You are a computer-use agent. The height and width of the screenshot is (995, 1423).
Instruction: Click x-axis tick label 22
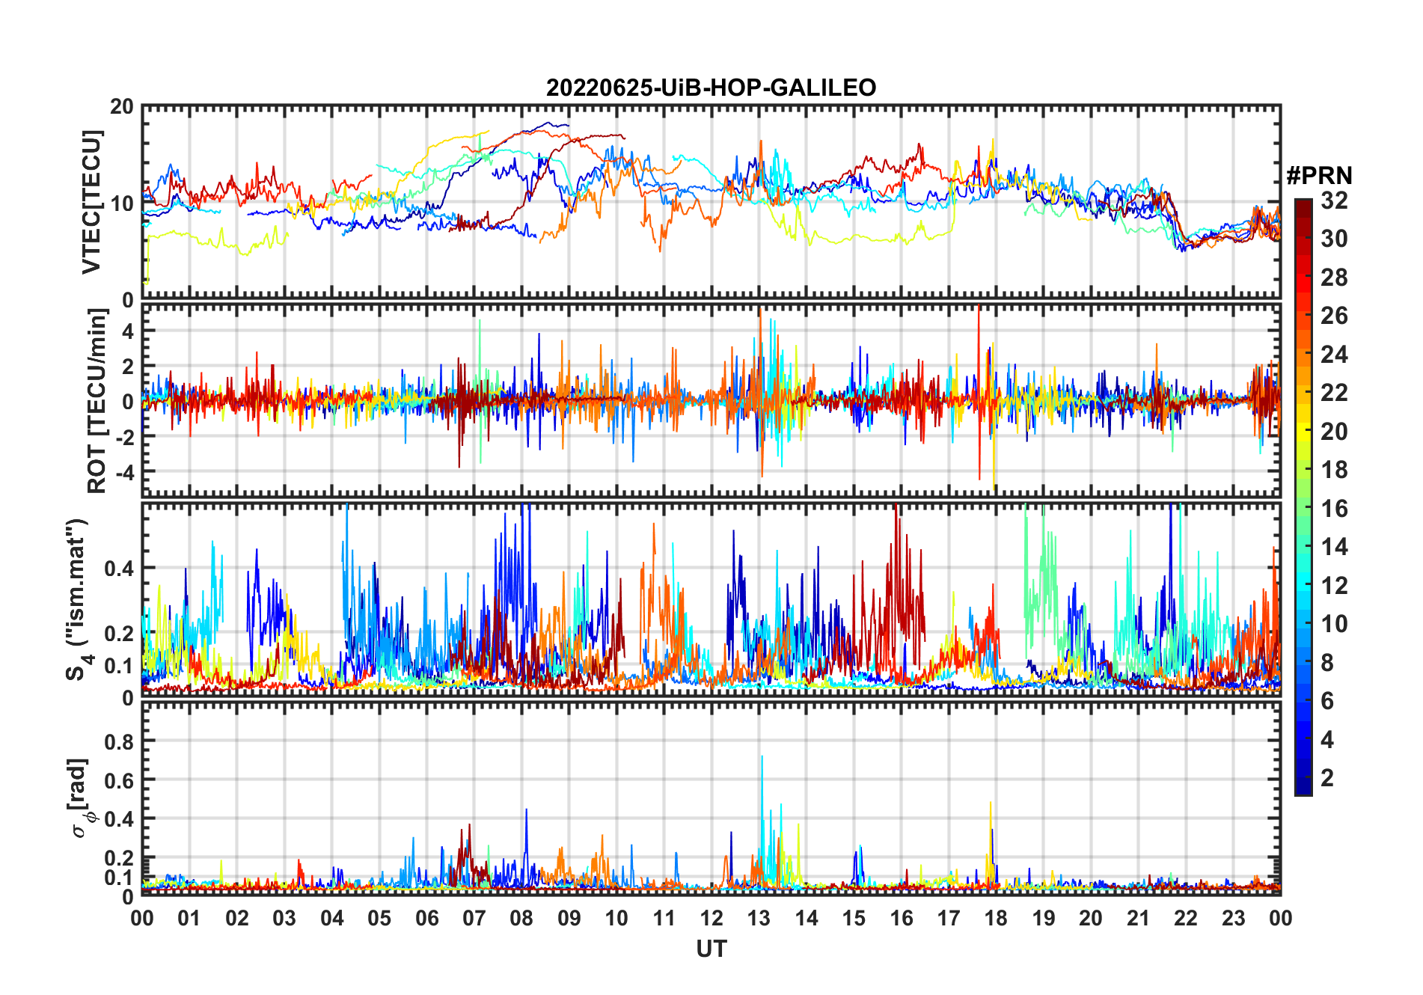tap(1186, 918)
